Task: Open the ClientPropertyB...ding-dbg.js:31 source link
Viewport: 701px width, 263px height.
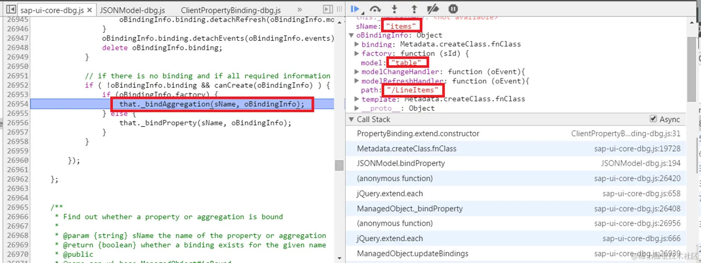Action: (x=626, y=134)
